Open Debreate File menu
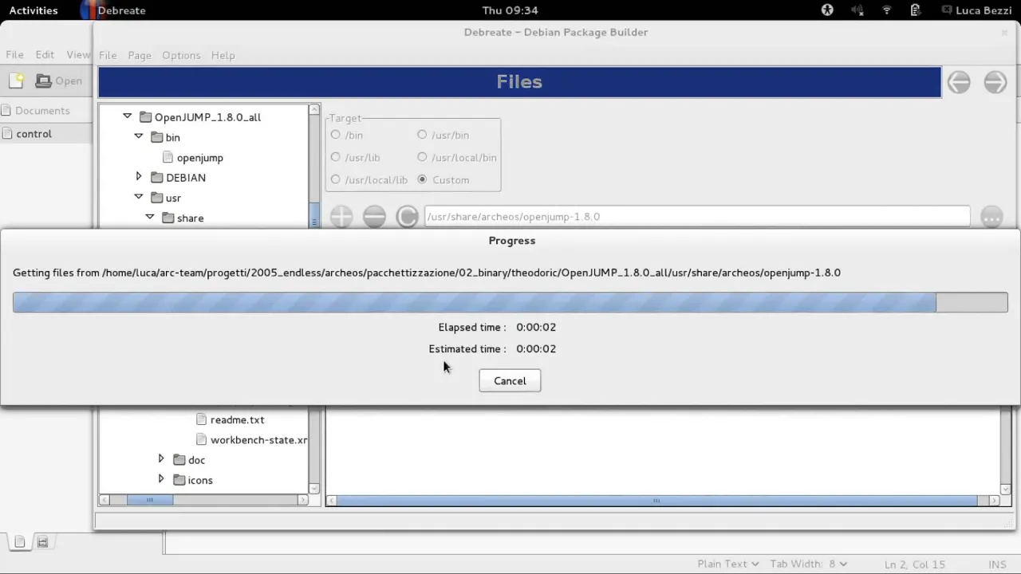The height and width of the screenshot is (574, 1021). coord(108,55)
